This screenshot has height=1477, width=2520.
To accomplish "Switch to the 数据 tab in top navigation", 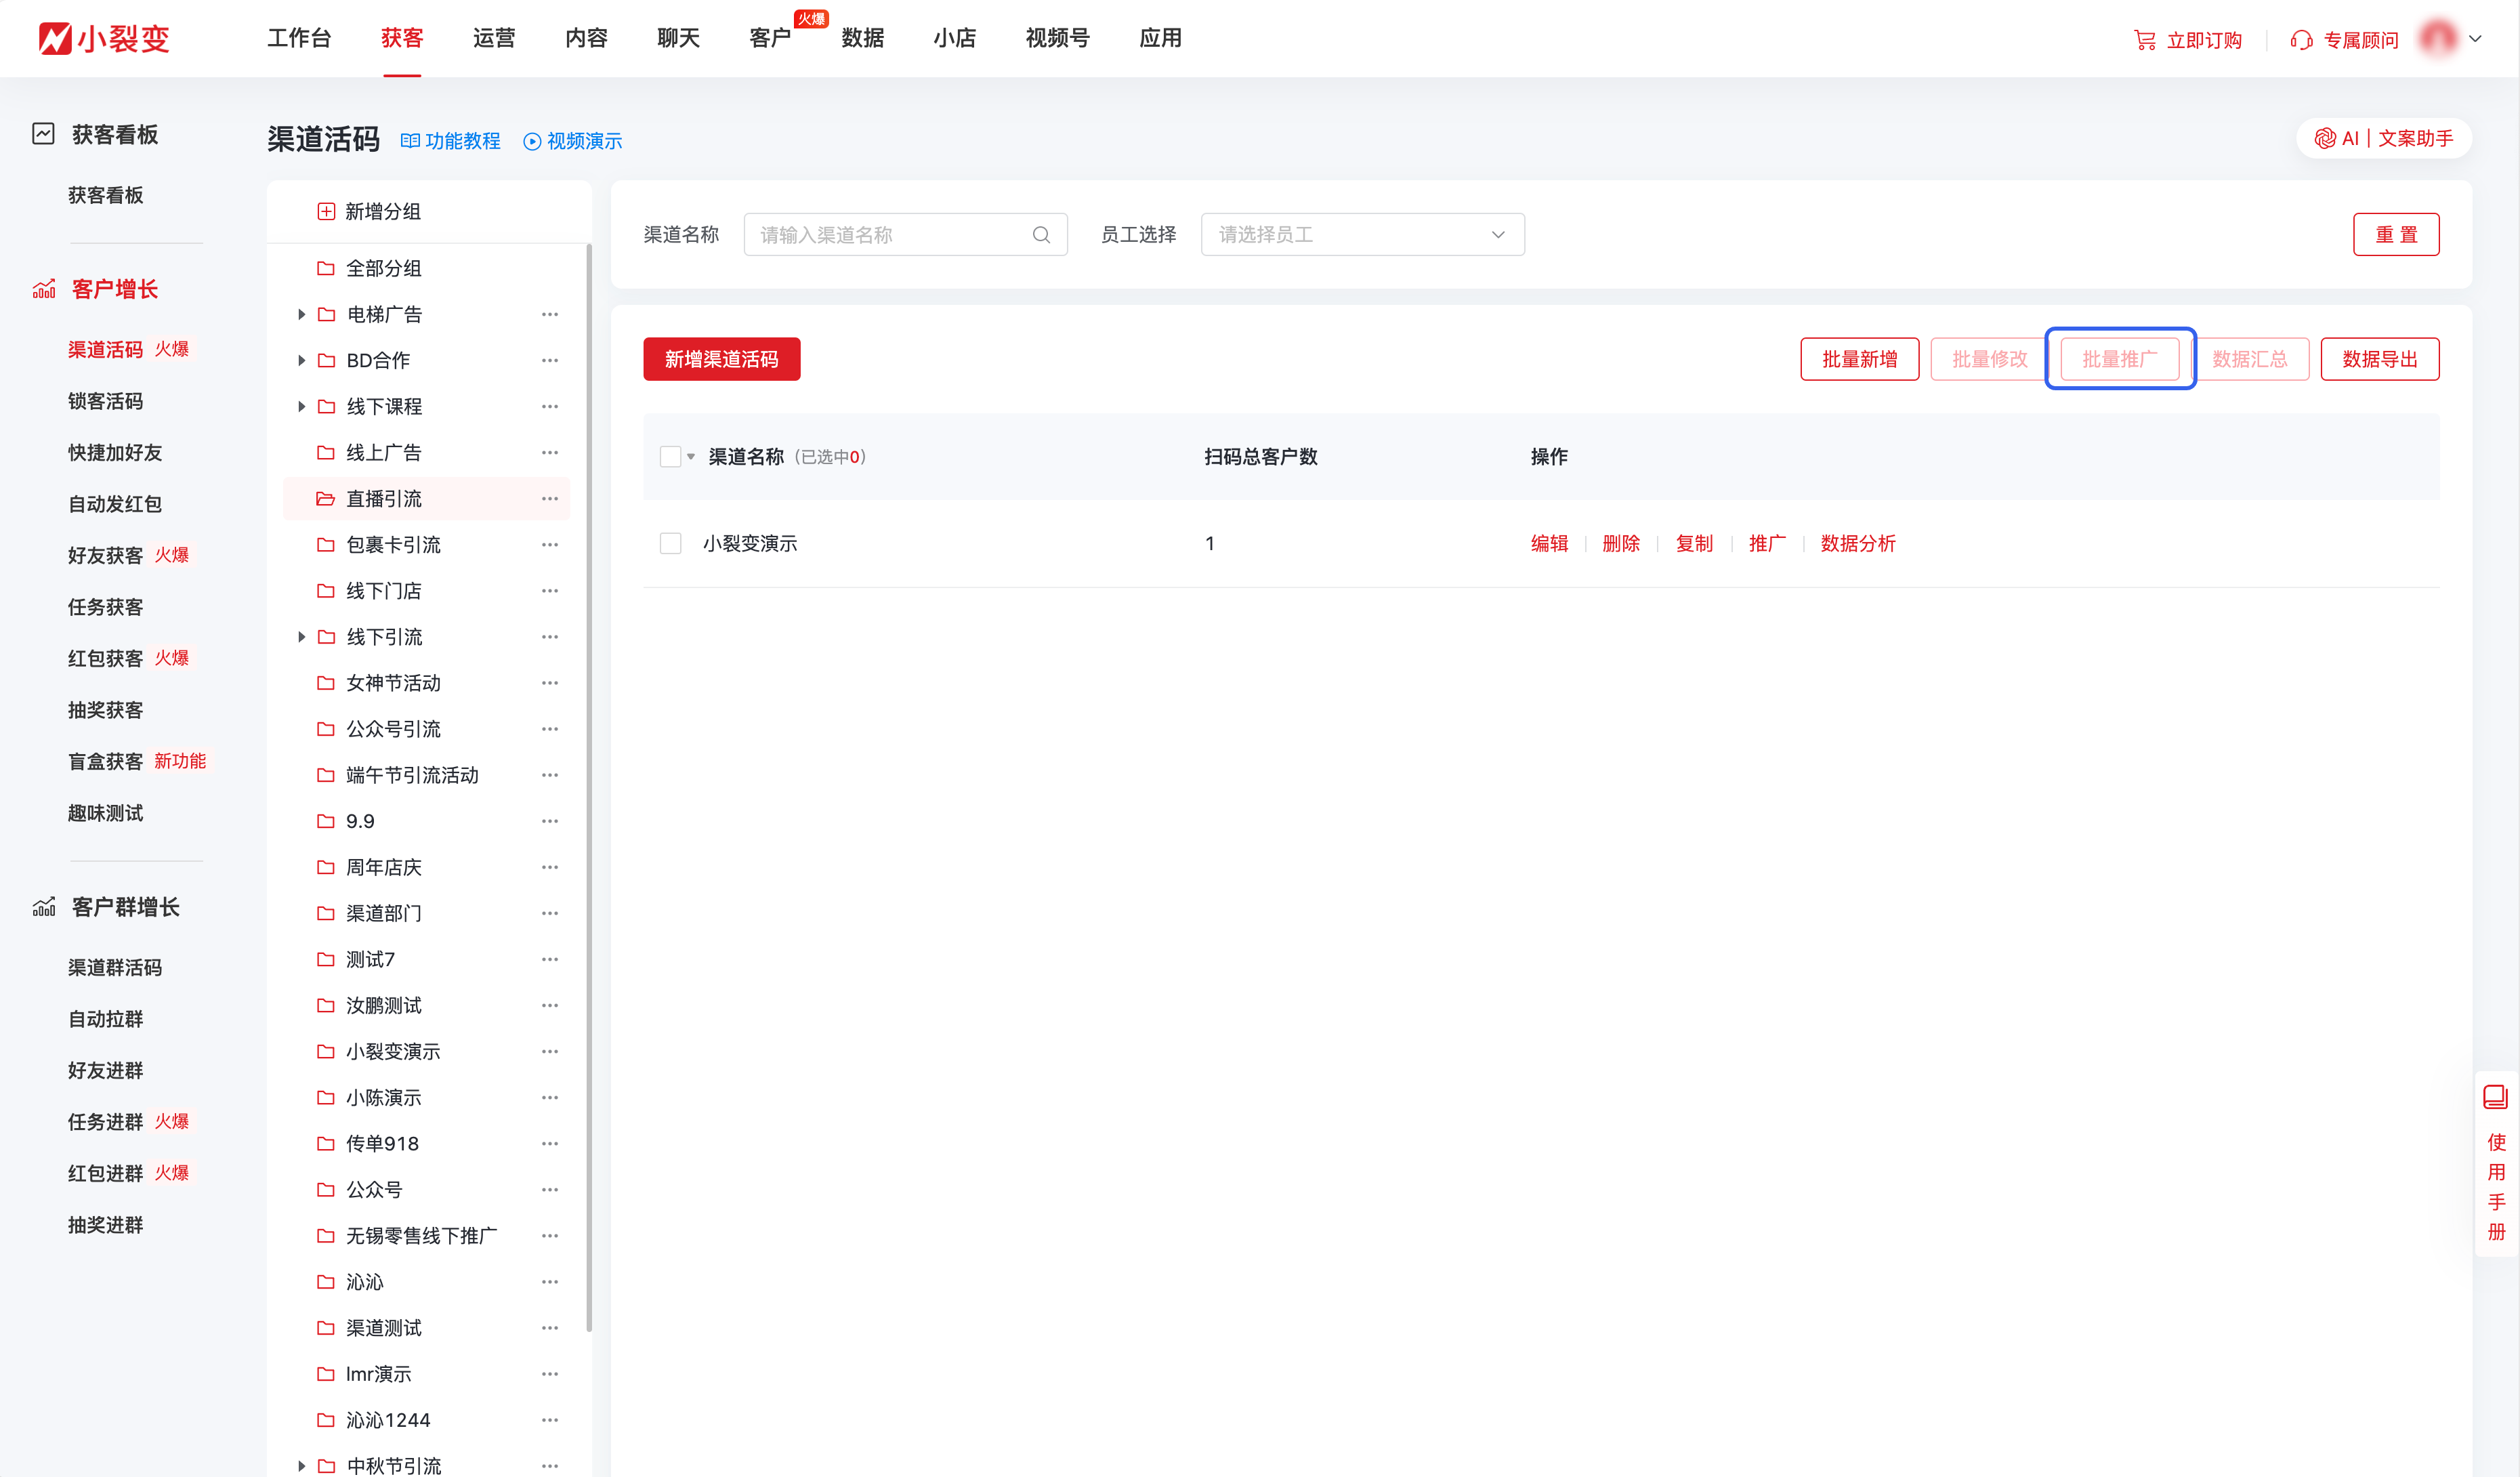I will click(863, 38).
